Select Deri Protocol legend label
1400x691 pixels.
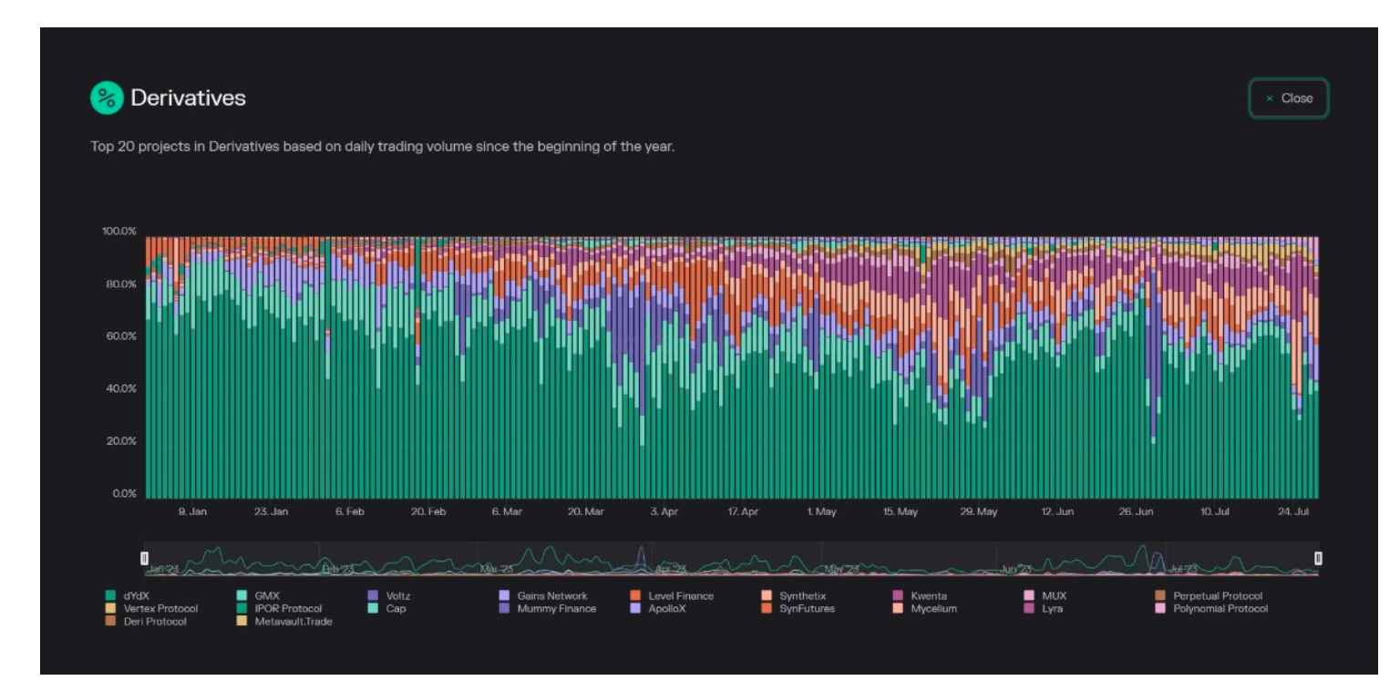[x=155, y=622]
